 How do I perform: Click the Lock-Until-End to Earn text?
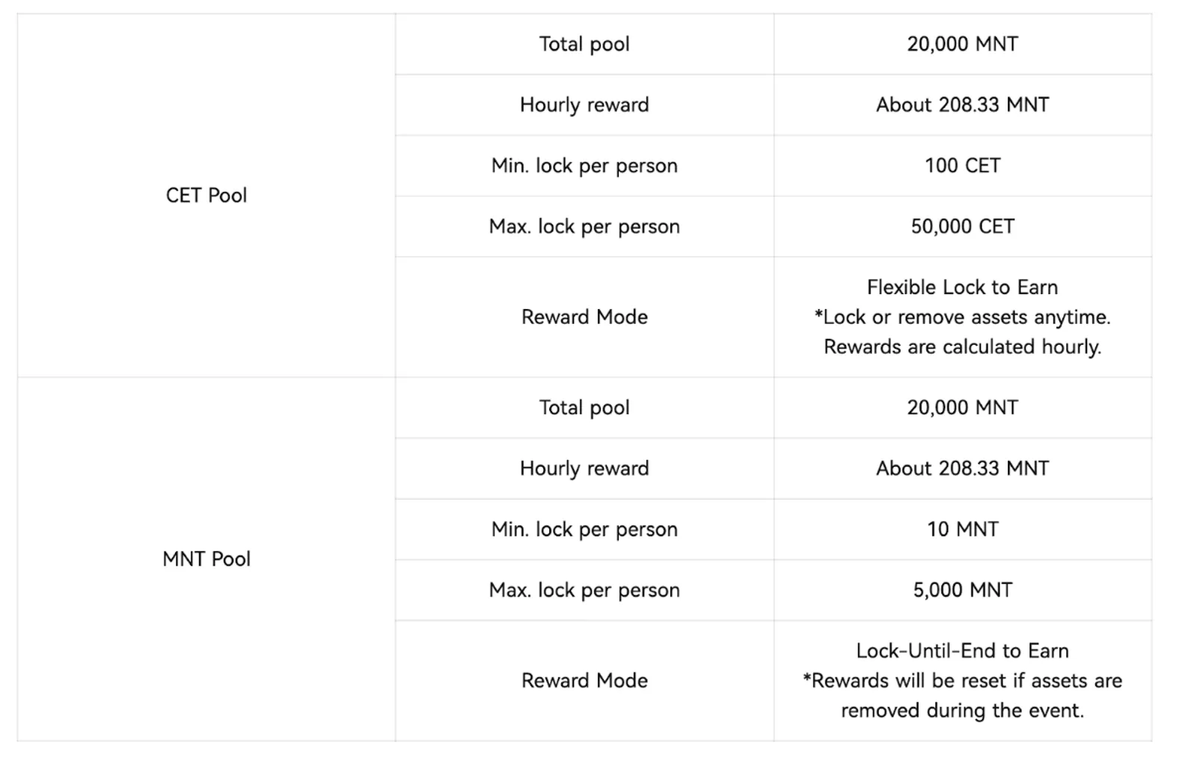963,651
